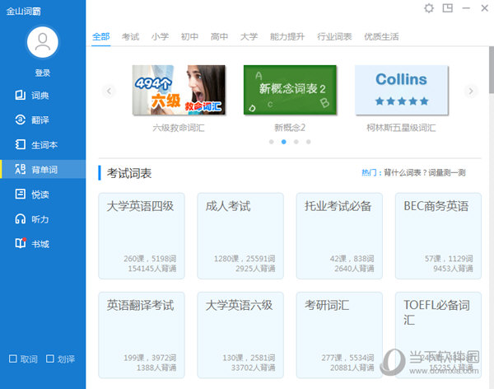Enable the 划译 checkbox

pos(49,359)
